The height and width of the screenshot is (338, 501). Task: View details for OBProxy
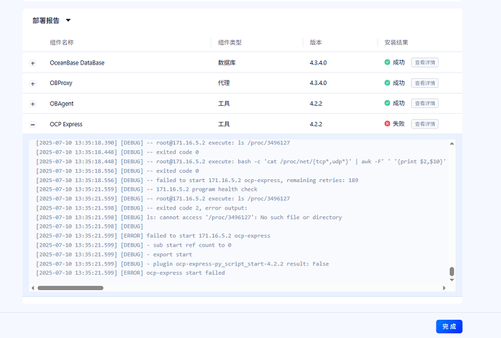click(x=425, y=83)
